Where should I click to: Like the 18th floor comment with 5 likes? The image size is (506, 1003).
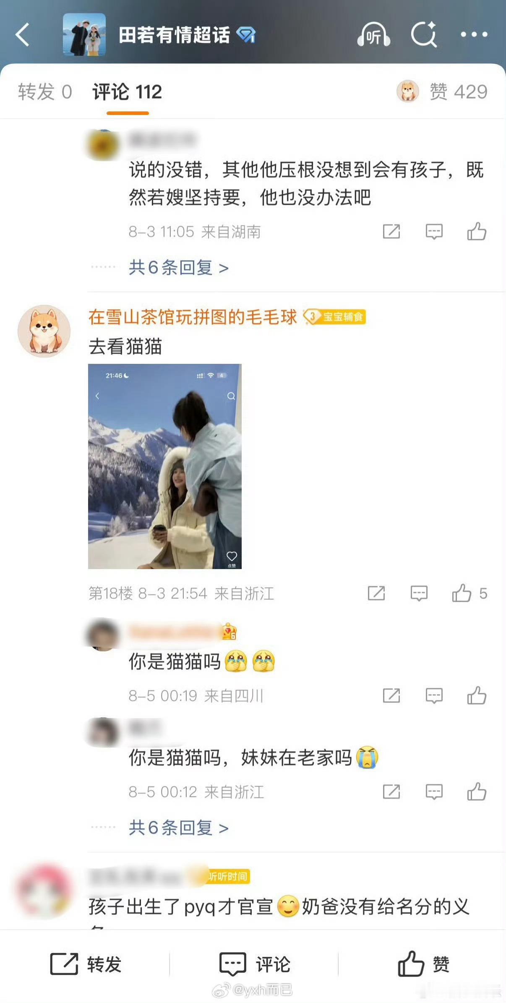pyautogui.click(x=469, y=593)
